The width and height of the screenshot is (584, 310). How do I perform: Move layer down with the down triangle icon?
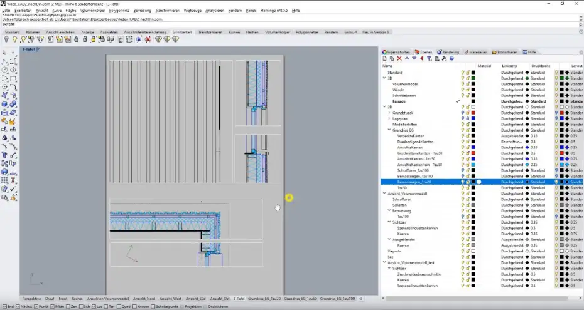coord(414,59)
